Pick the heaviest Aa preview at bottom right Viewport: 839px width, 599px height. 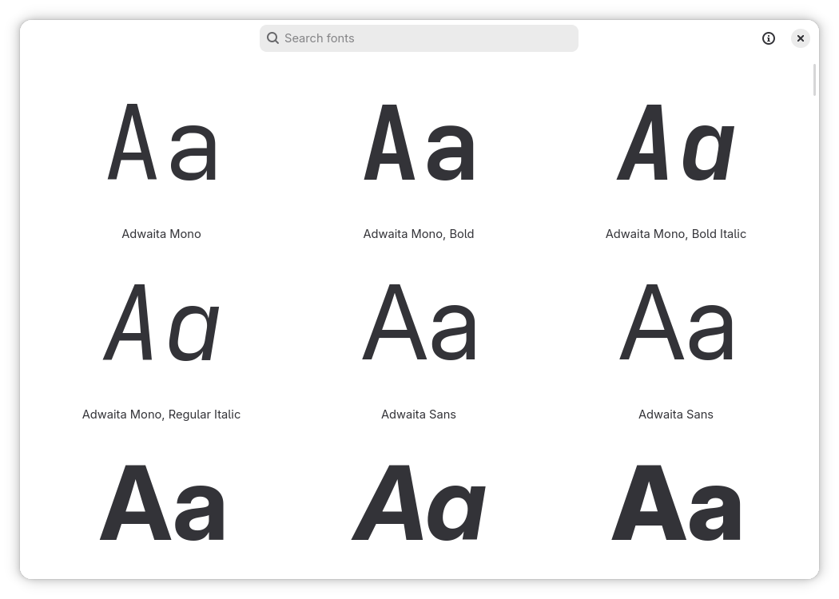click(x=676, y=503)
